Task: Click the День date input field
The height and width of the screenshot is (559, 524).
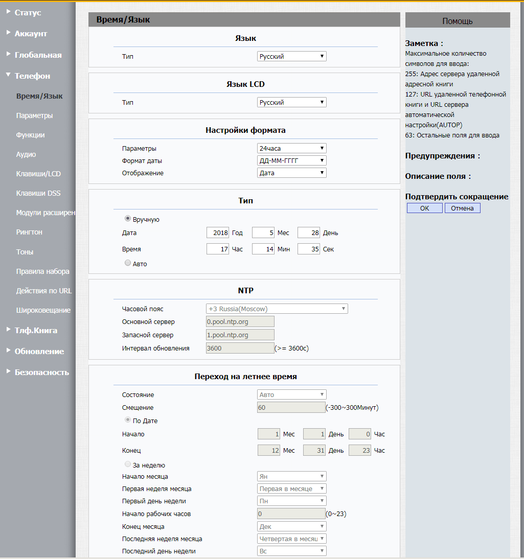Action: click(309, 233)
